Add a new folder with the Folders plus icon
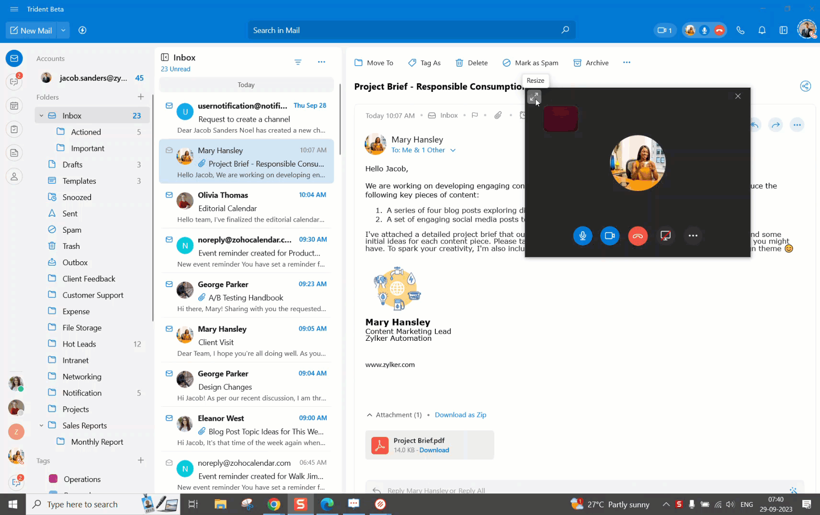820x515 pixels. tap(141, 97)
